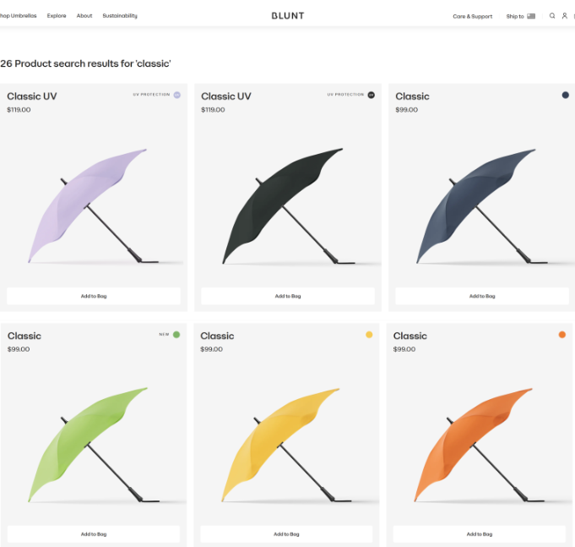Click the Classic UV title on black card
The height and width of the screenshot is (547, 575).
(x=226, y=96)
